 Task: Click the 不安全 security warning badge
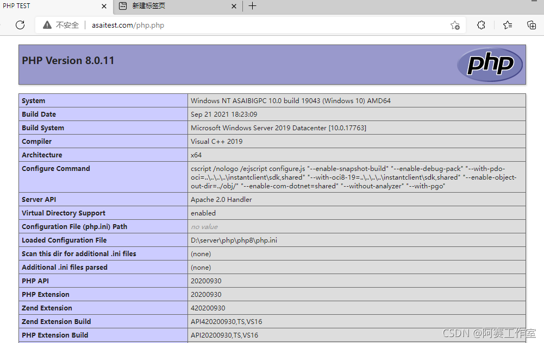point(60,25)
